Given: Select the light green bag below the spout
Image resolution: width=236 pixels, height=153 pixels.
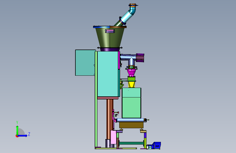Looking at the screenshot, I should (131, 103).
